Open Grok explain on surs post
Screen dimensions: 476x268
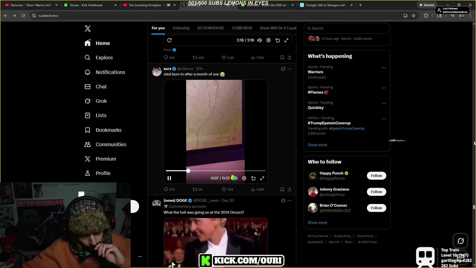283,69
